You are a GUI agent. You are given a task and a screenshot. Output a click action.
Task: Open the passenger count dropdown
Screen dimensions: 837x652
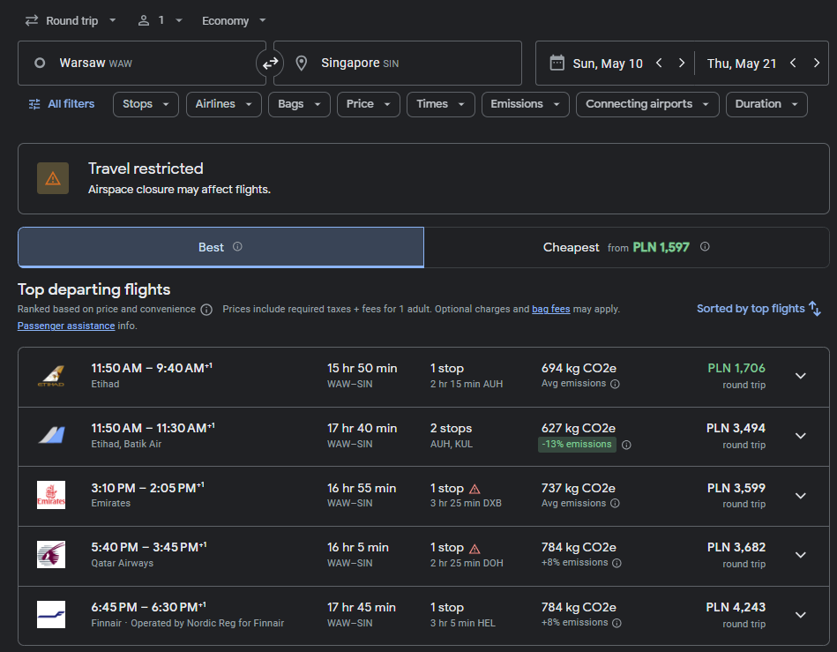coord(161,21)
